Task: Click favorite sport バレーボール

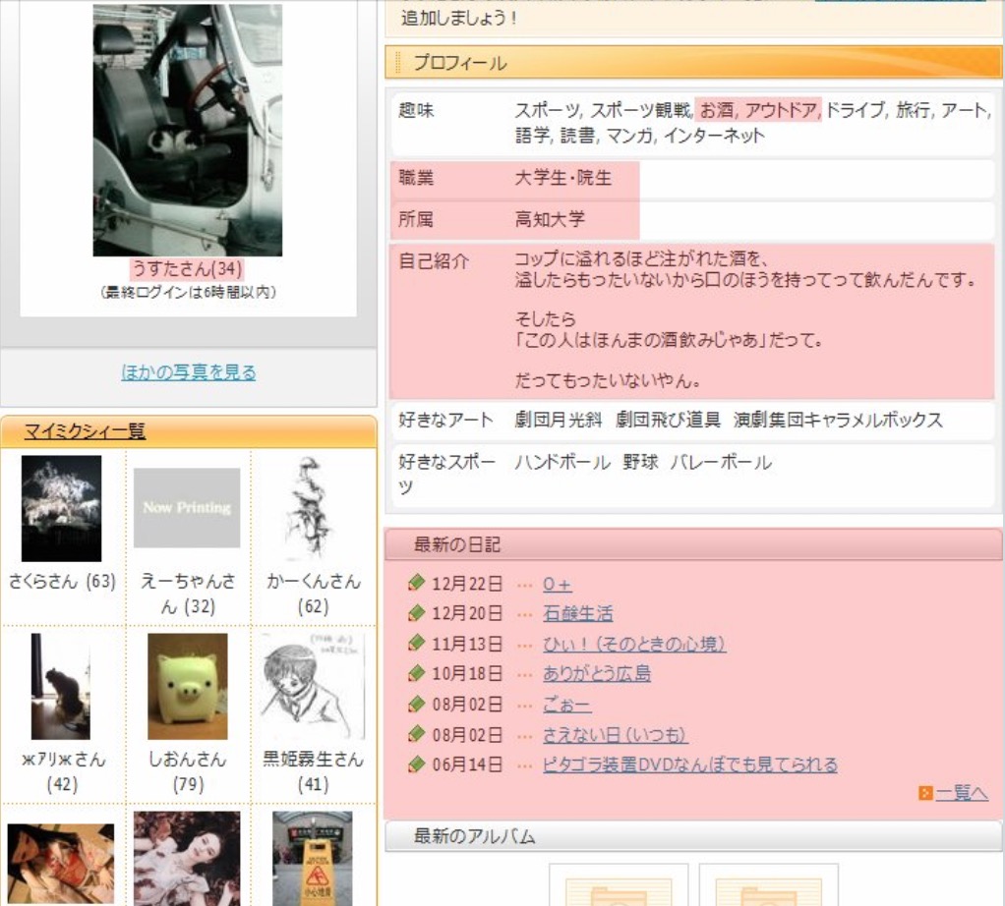Action: point(721,462)
